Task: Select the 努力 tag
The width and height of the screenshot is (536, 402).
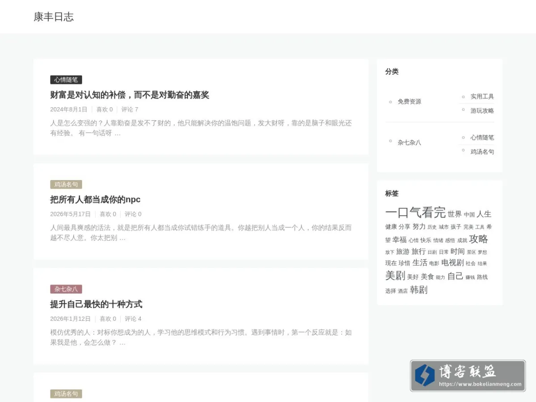Action: click(419, 227)
